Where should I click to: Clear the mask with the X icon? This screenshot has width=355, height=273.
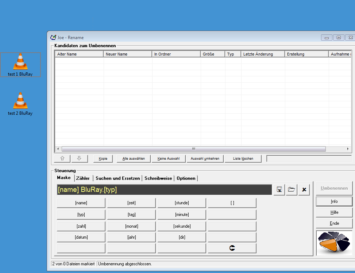click(x=304, y=190)
